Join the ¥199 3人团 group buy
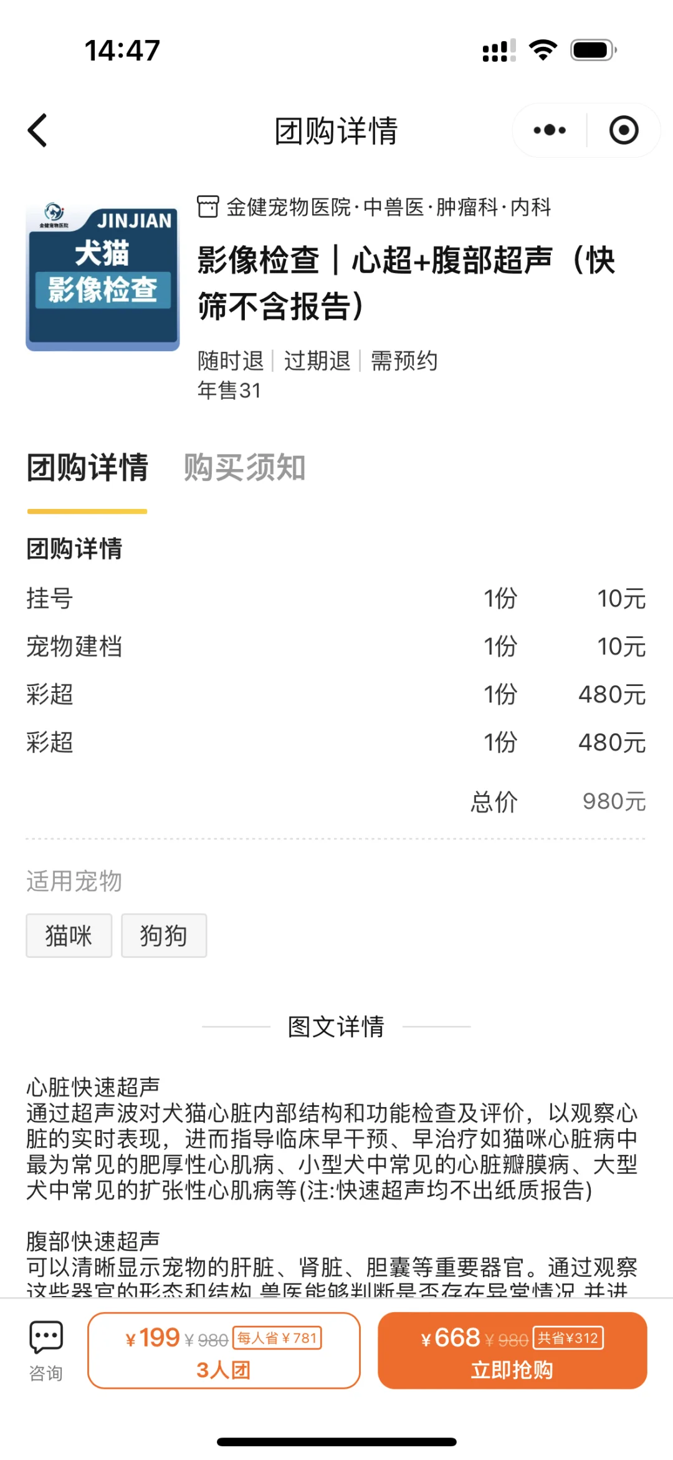The height and width of the screenshot is (1460, 673). pyautogui.click(x=224, y=1350)
